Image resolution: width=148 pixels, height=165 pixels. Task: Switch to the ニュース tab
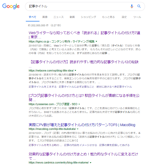(x=59, y=17)
